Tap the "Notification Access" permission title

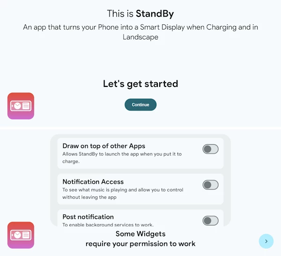click(93, 182)
